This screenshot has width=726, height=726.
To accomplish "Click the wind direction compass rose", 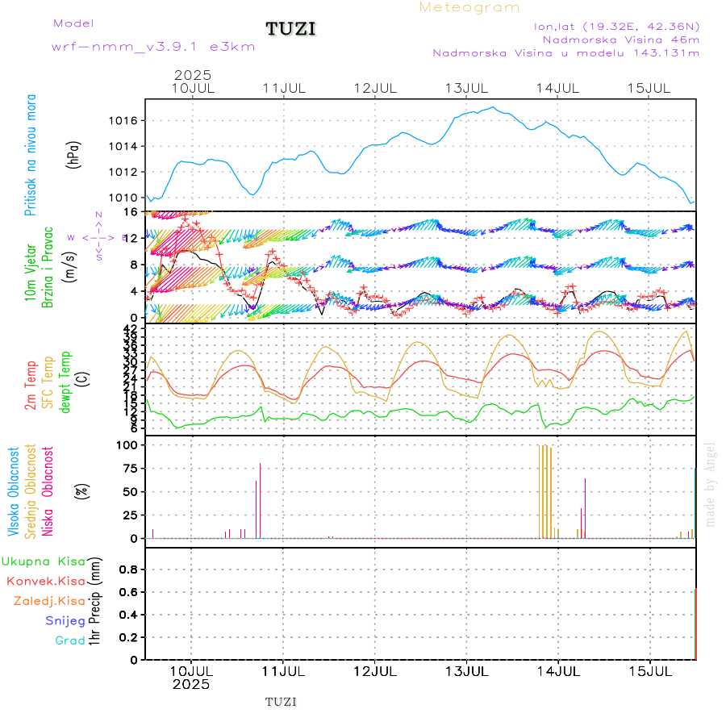I will (x=98, y=238).
